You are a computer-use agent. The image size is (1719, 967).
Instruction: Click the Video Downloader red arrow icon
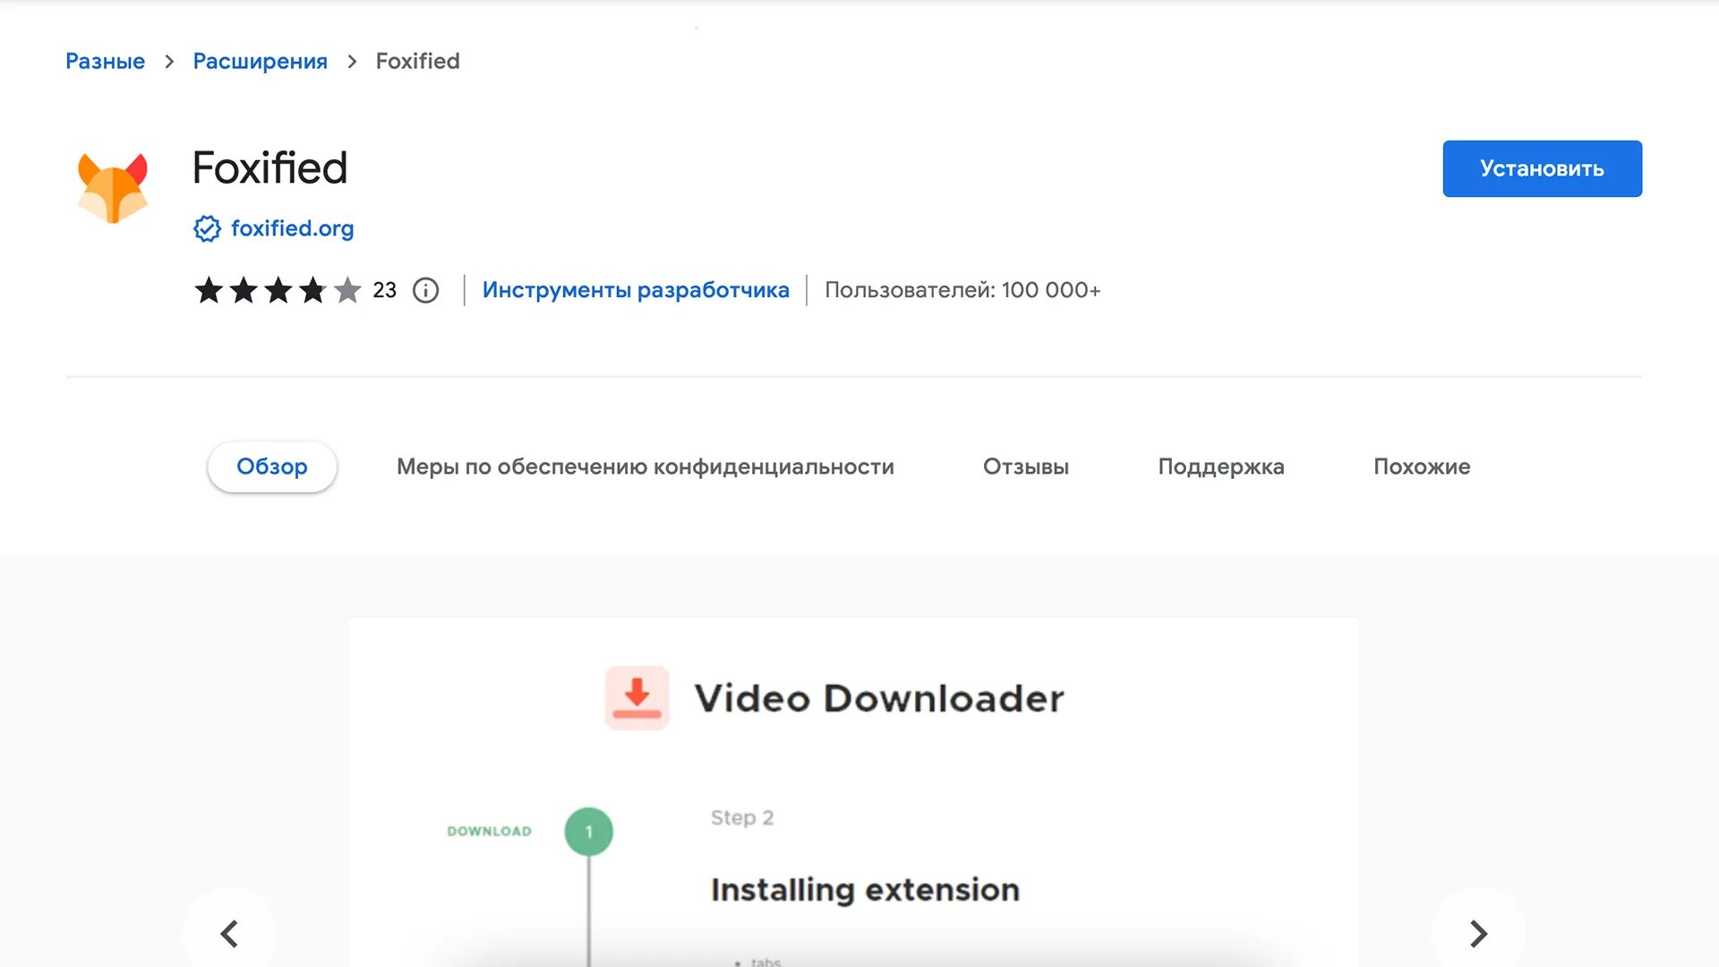tap(637, 697)
